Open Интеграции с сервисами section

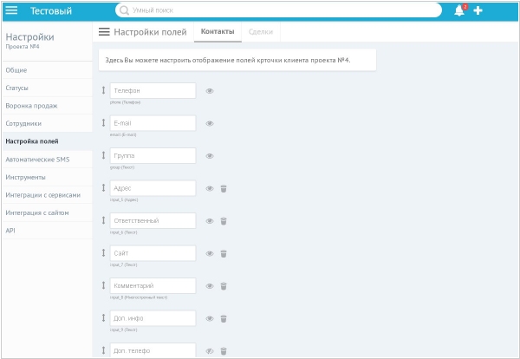(x=47, y=195)
